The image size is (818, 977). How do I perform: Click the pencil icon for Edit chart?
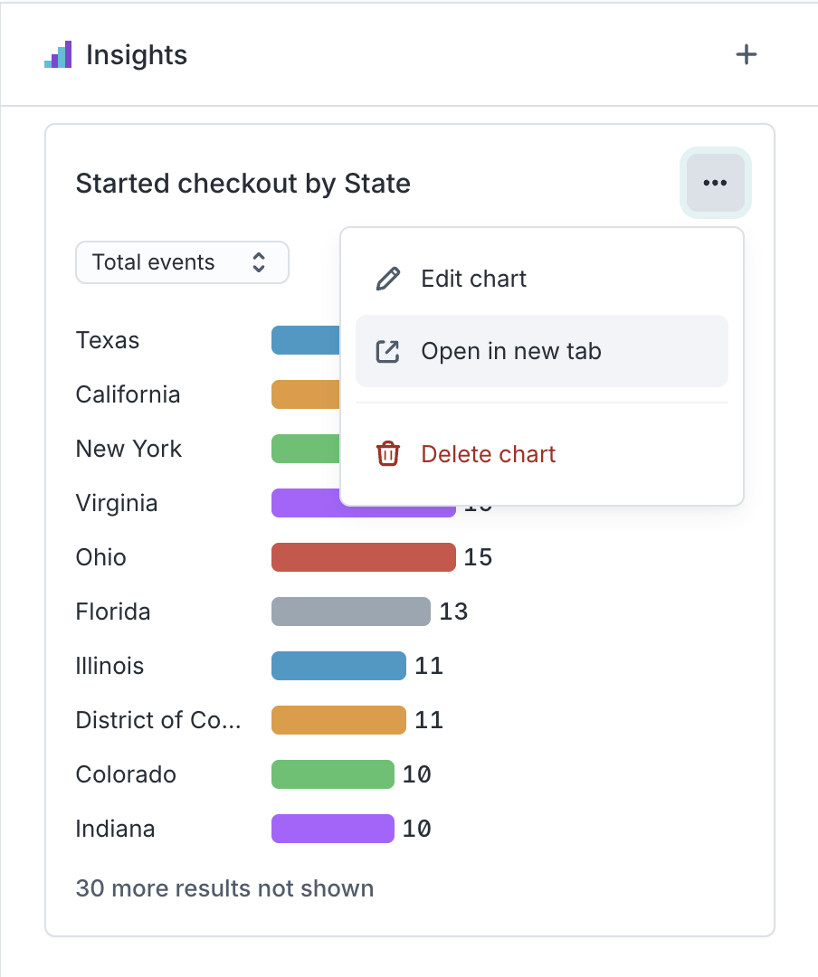tap(387, 279)
